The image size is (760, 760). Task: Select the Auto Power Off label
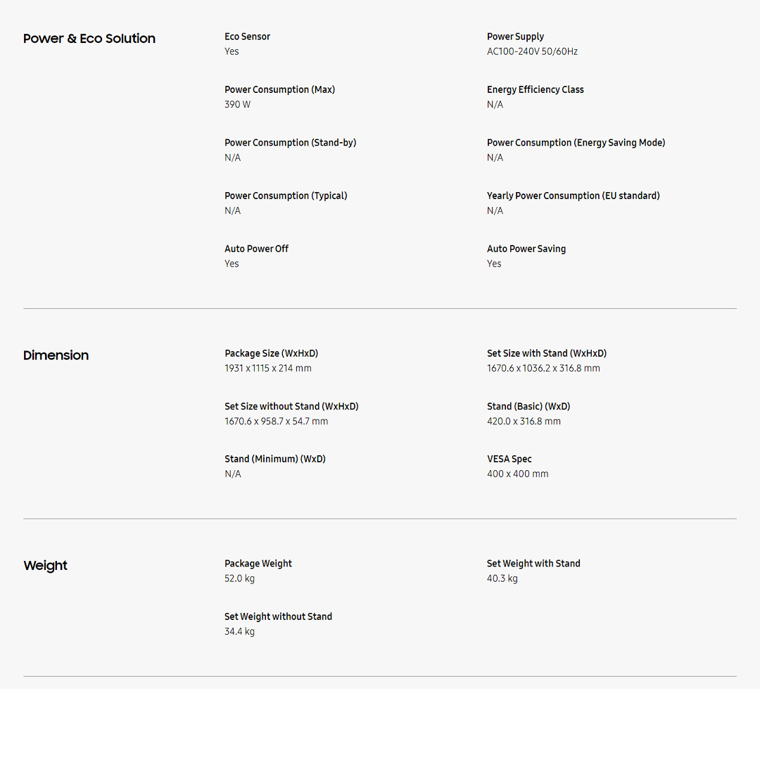256,248
